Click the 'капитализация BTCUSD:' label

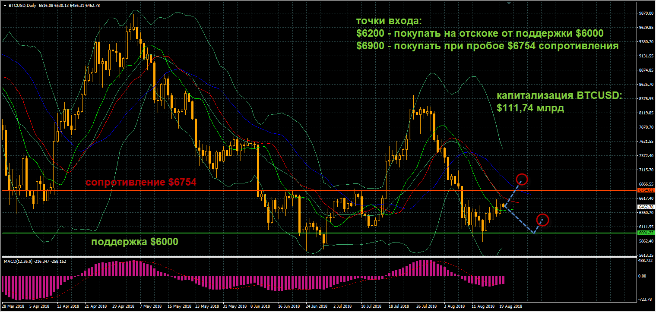click(x=558, y=96)
